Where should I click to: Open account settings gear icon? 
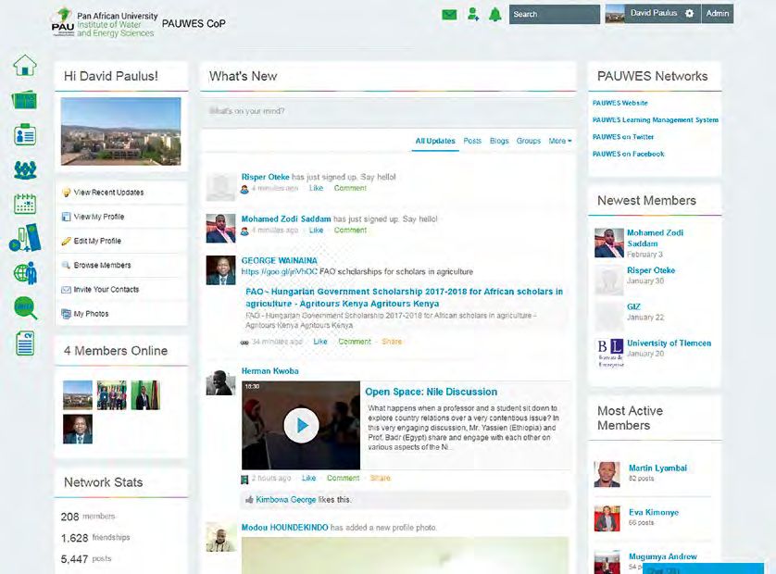tap(689, 14)
